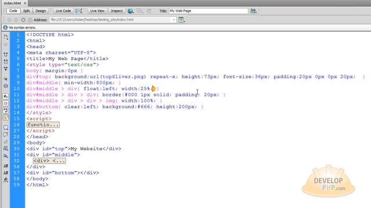Switch to Split view
Screen dimensions: 371x208
[27, 11]
